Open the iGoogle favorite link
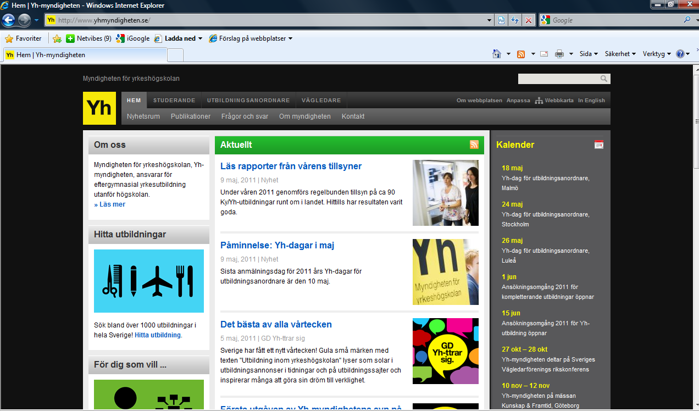This screenshot has width=699, height=411. [x=132, y=38]
